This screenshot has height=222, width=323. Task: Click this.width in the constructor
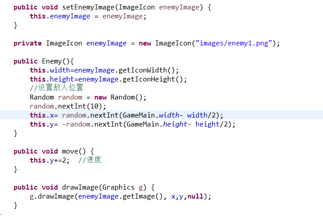(x=50, y=70)
